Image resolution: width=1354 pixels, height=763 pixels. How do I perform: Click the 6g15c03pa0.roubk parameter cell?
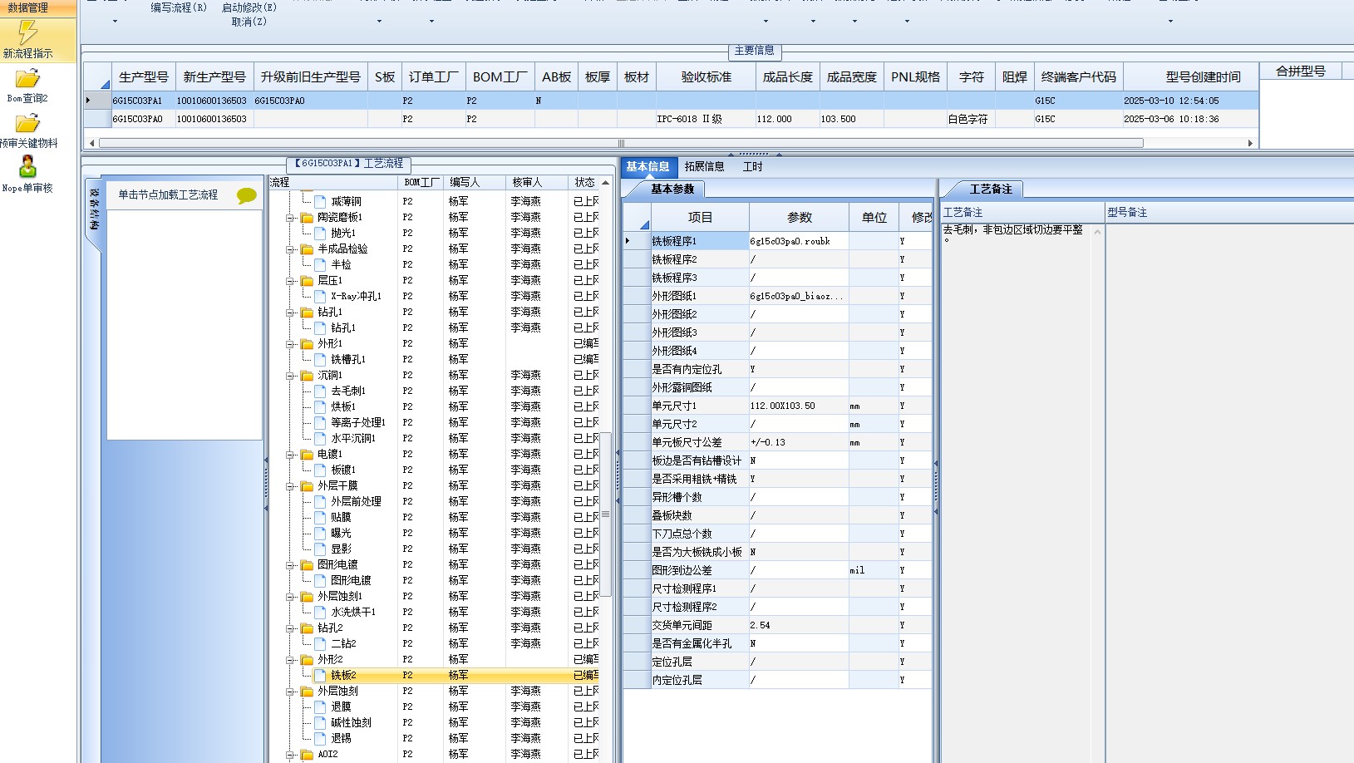coord(799,241)
